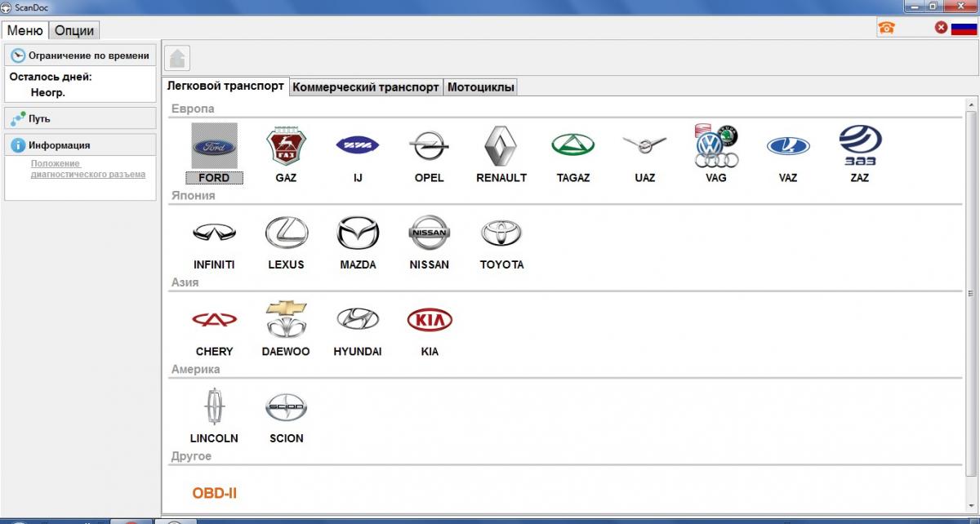
Task: Click the Япония section heading
Action: [x=194, y=195]
